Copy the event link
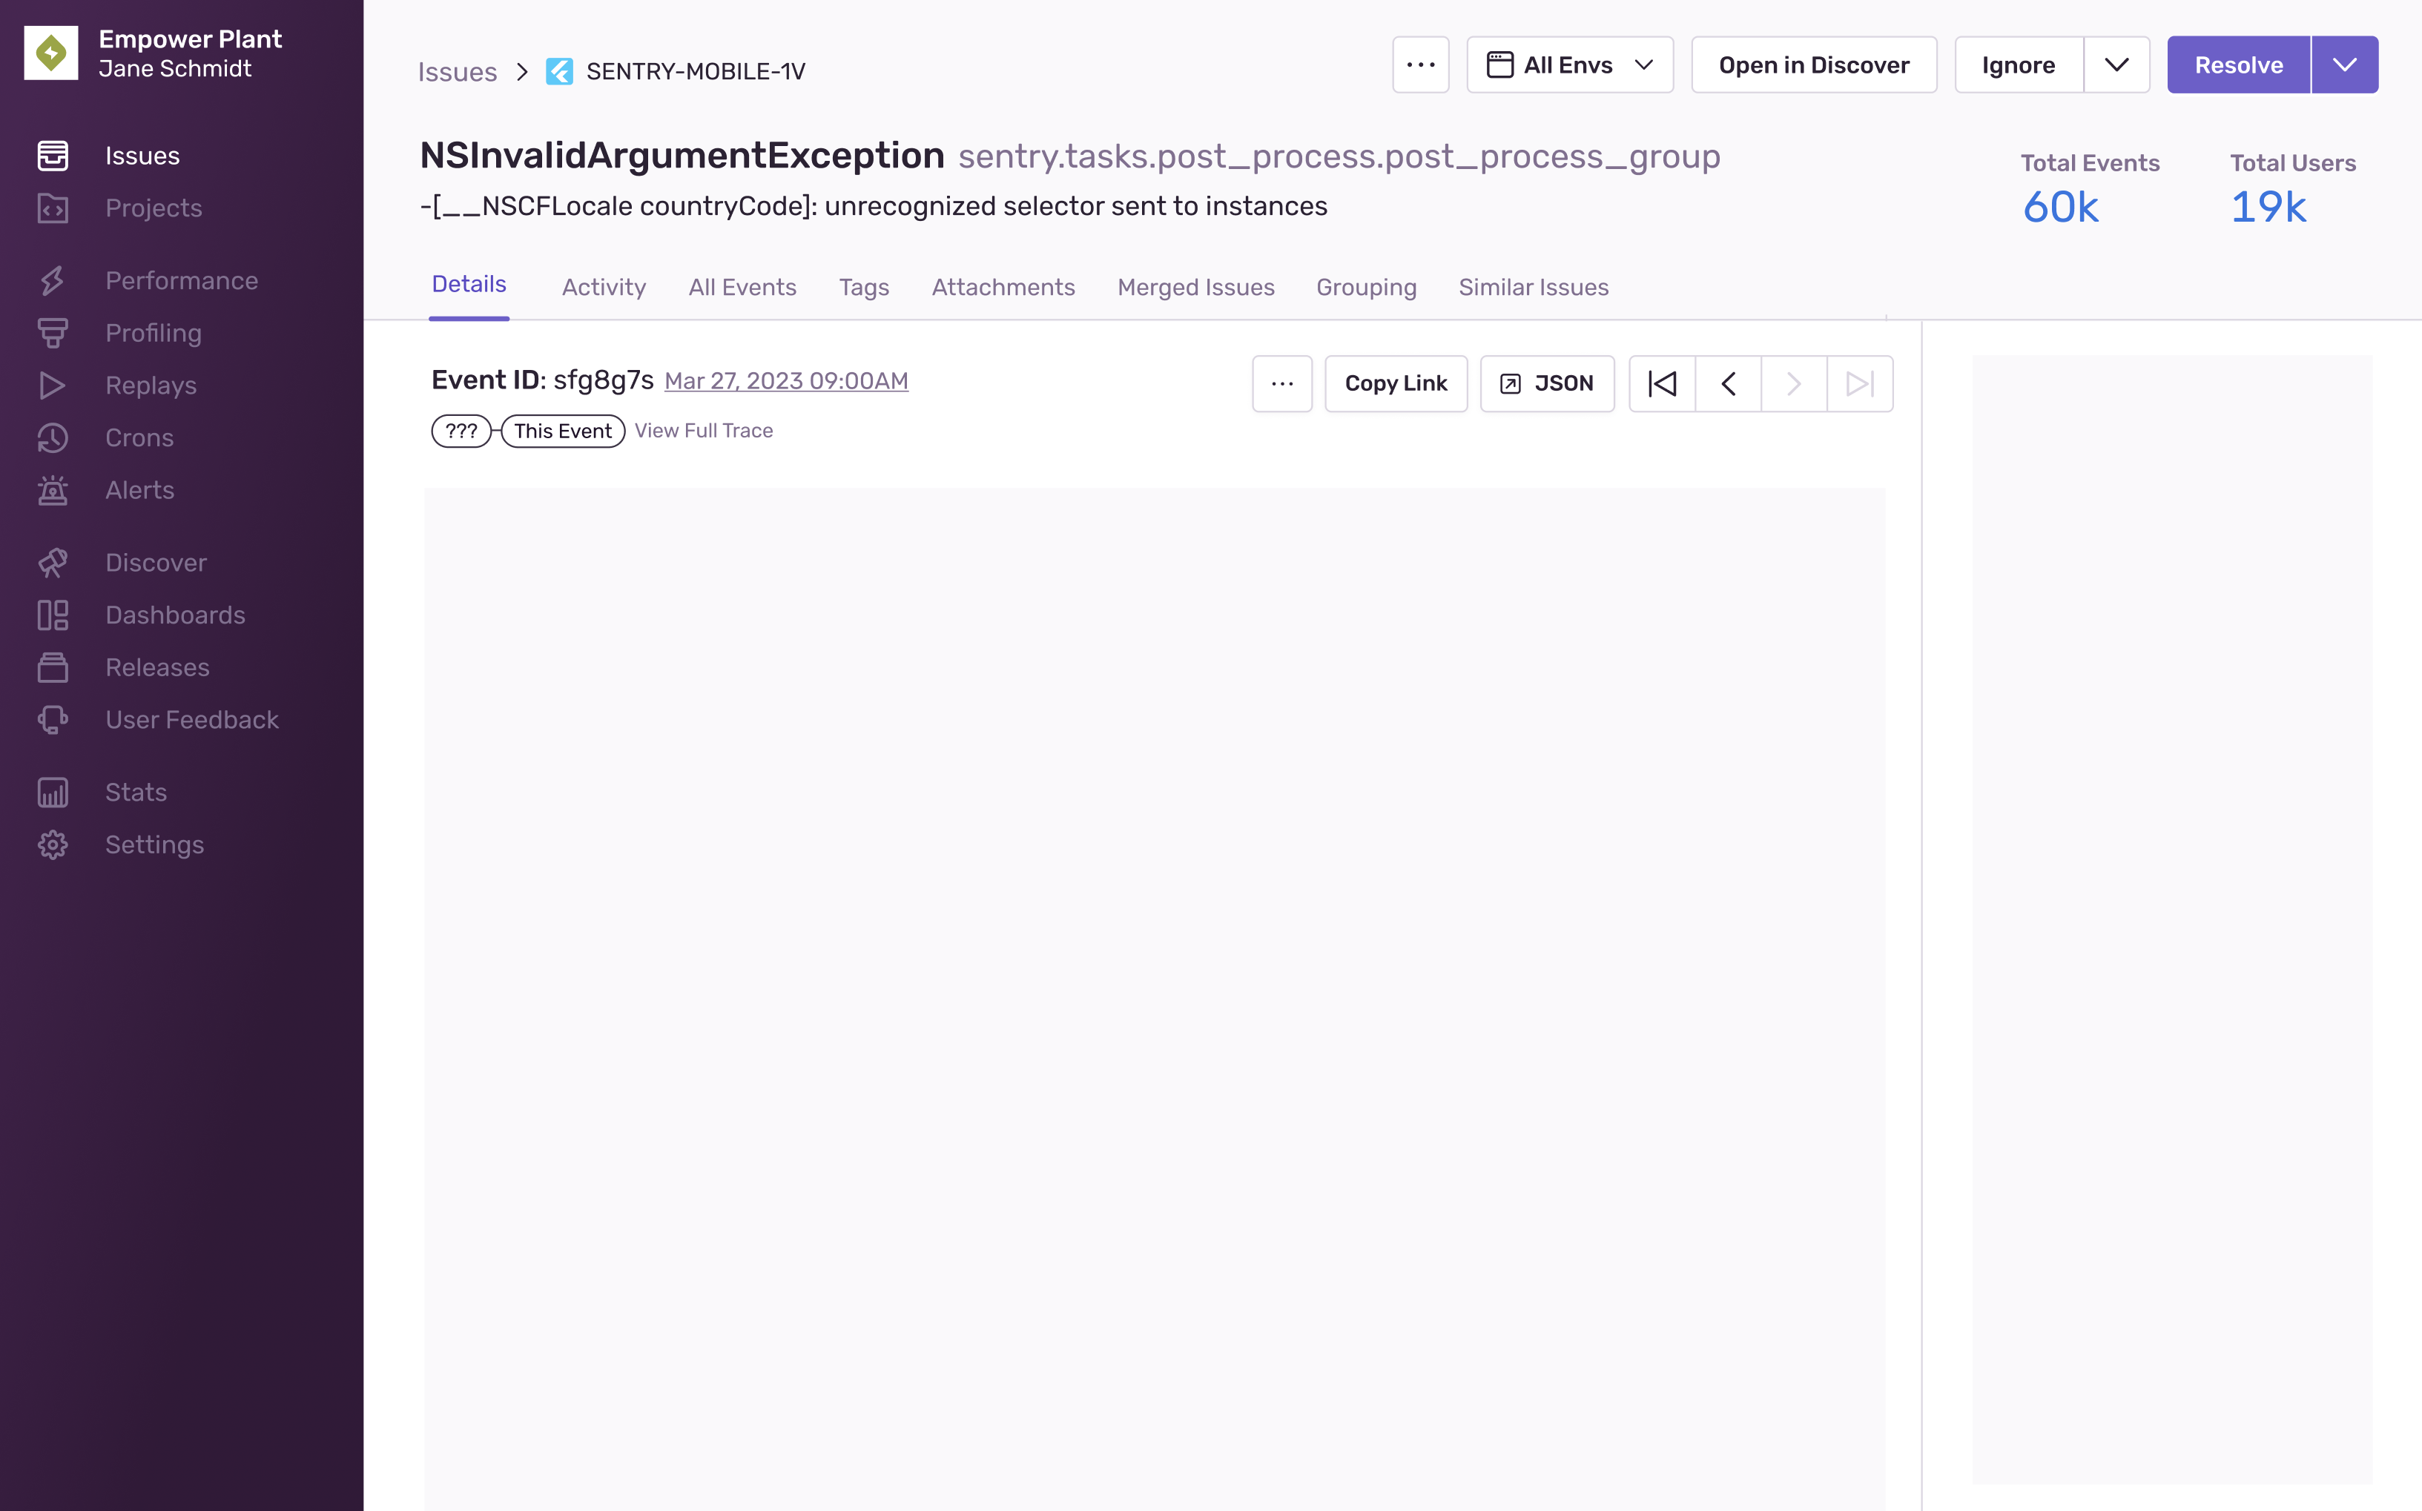2422x1511 pixels. (x=1396, y=383)
